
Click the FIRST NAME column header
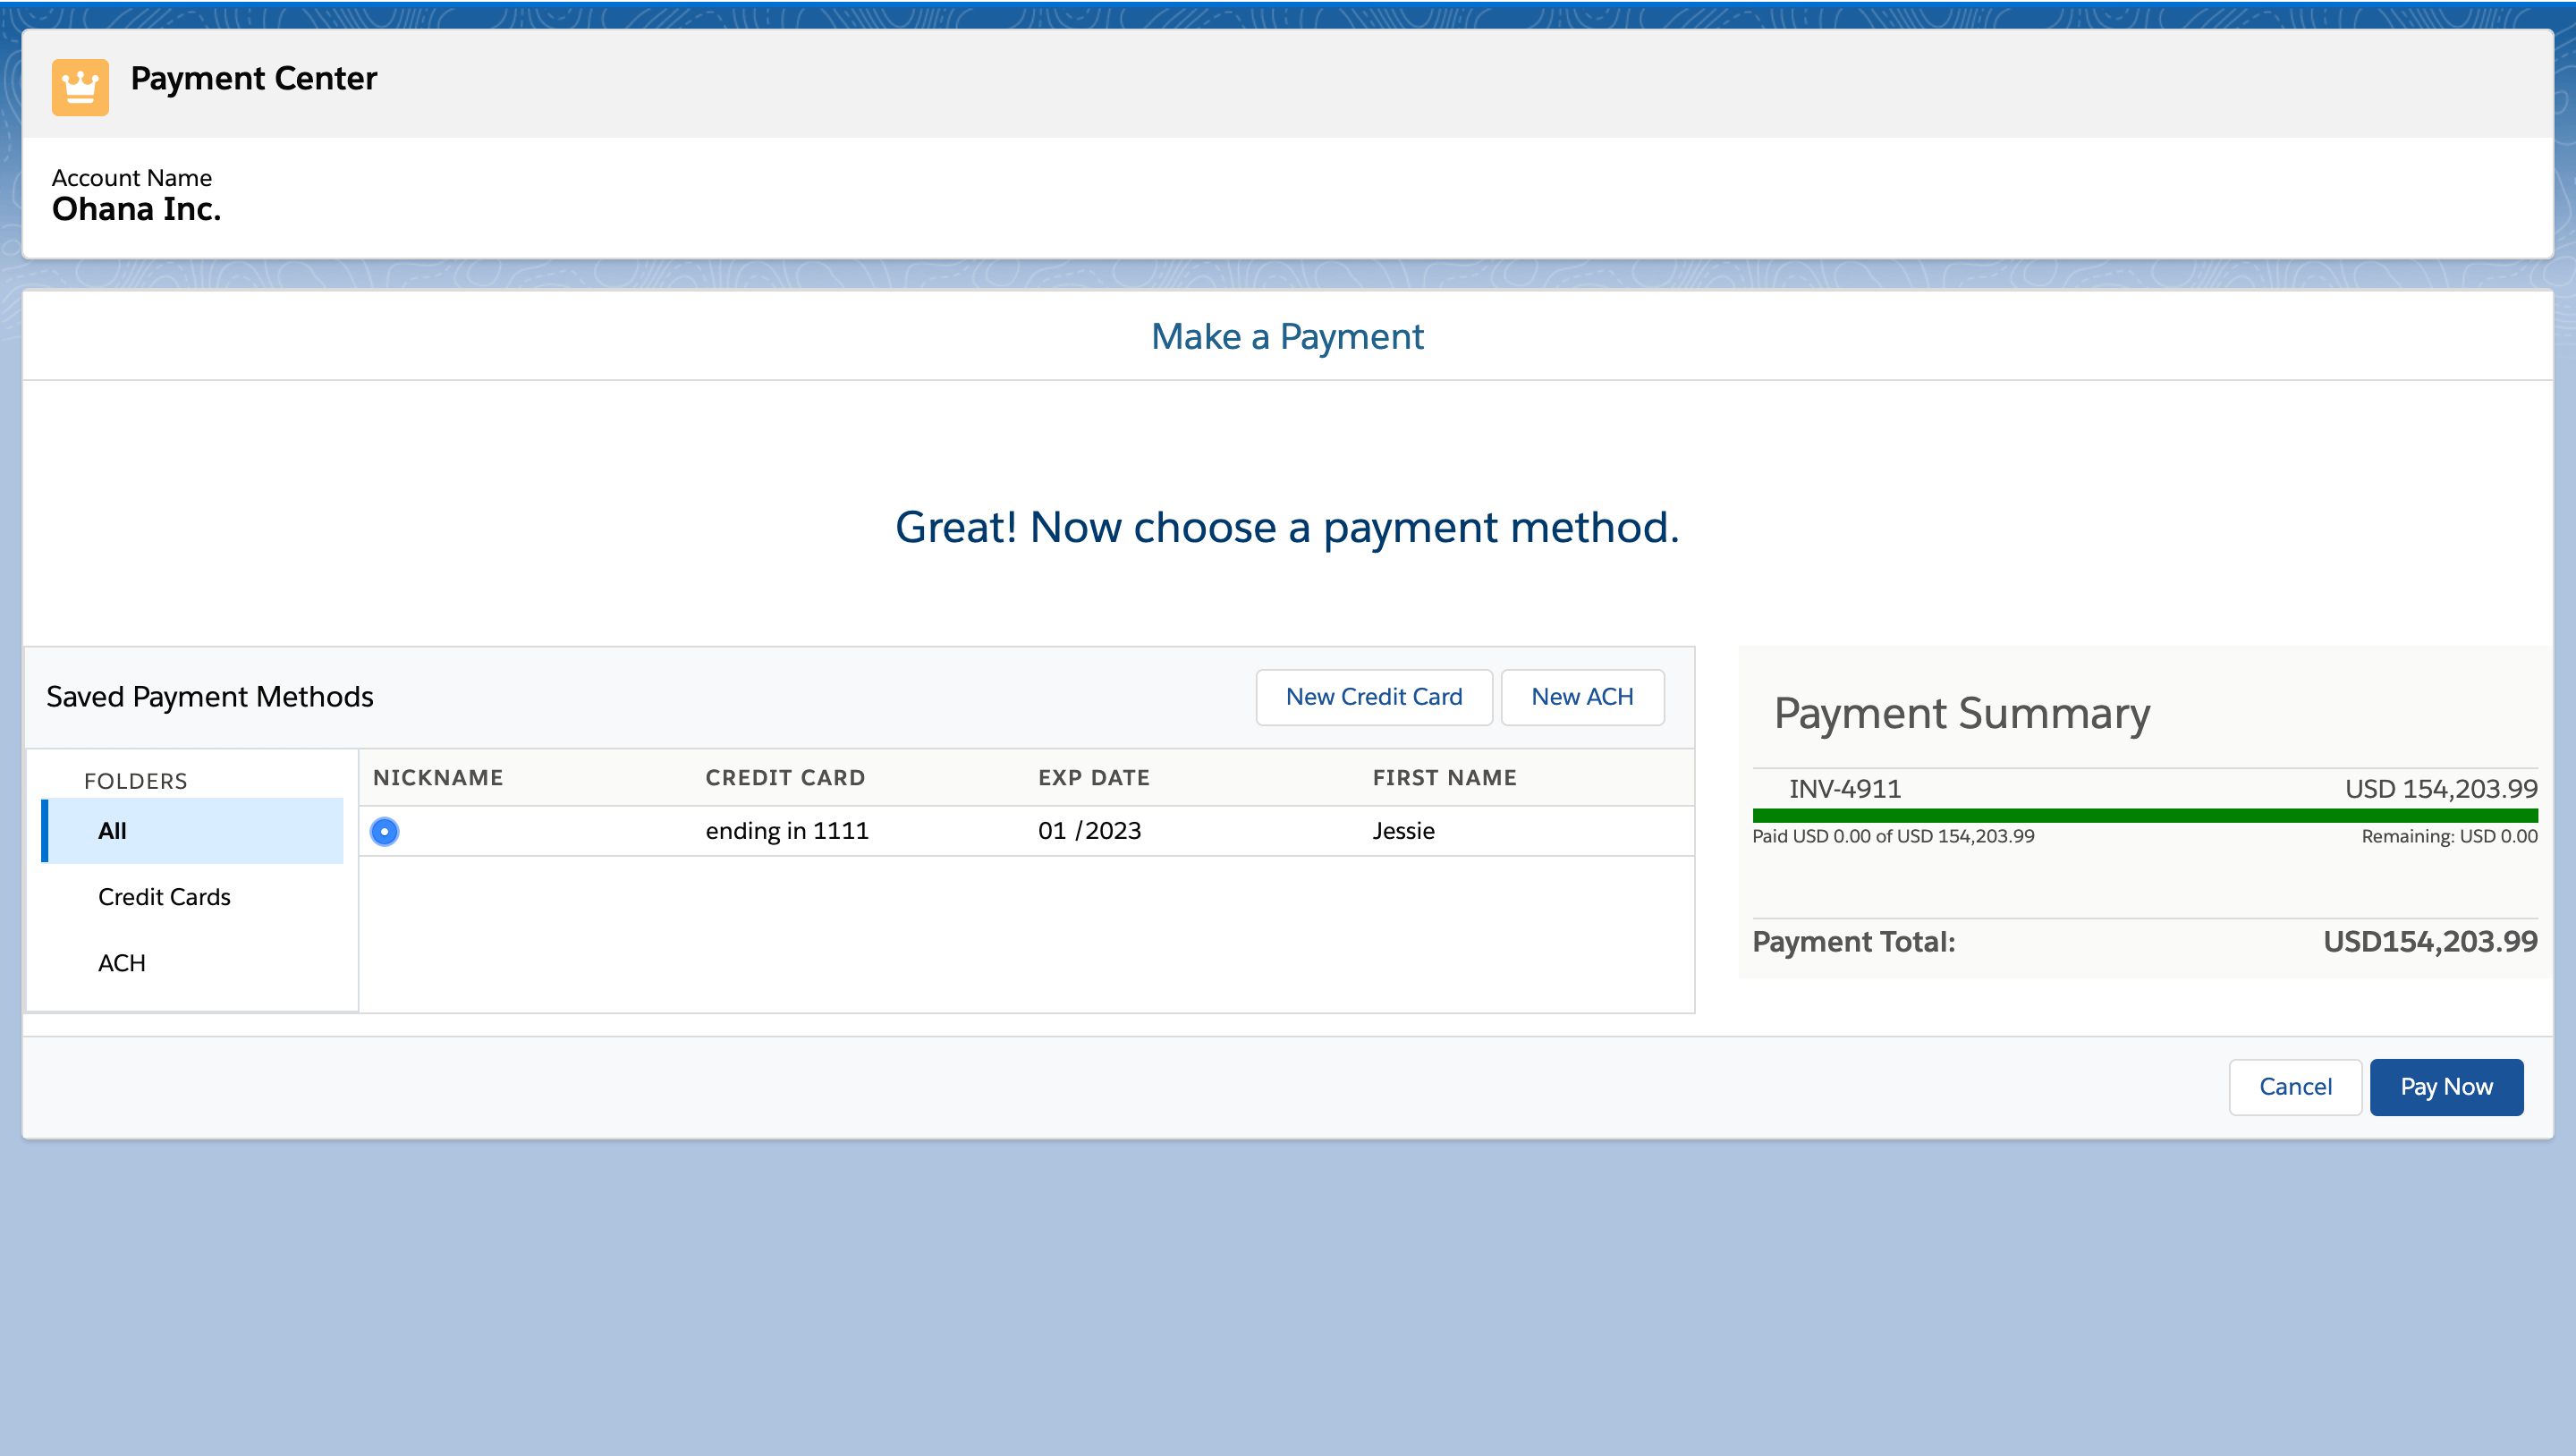[1444, 778]
